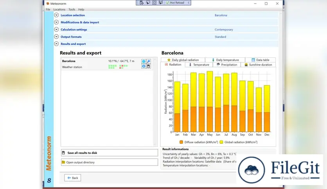Click Save all results to disk
The height and width of the screenshot is (189, 327).
tap(110, 153)
